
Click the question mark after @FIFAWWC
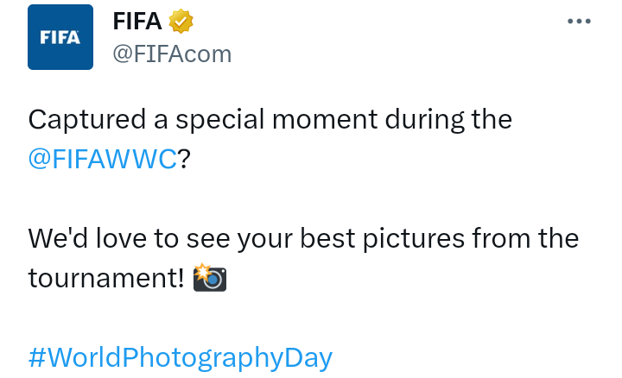[x=182, y=160]
